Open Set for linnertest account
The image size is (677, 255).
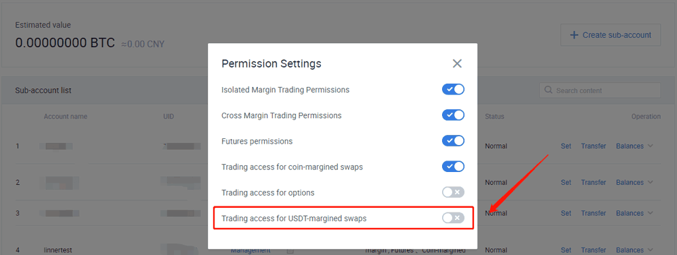pyautogui.click(x=565, y=250)
